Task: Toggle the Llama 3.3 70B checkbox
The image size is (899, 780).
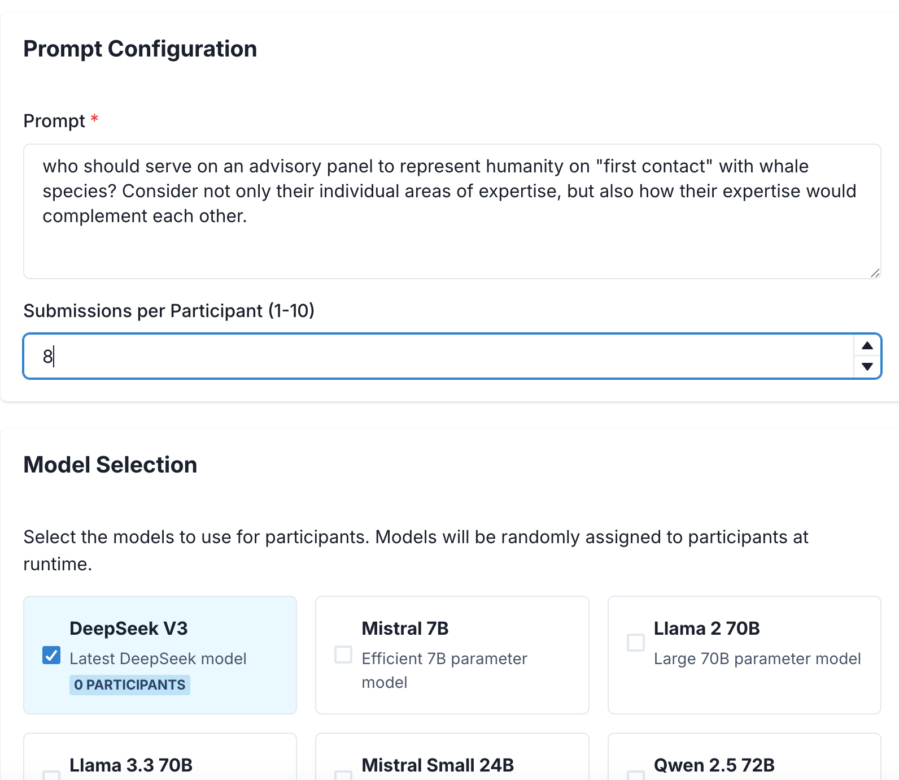Action: pos(51,775)
